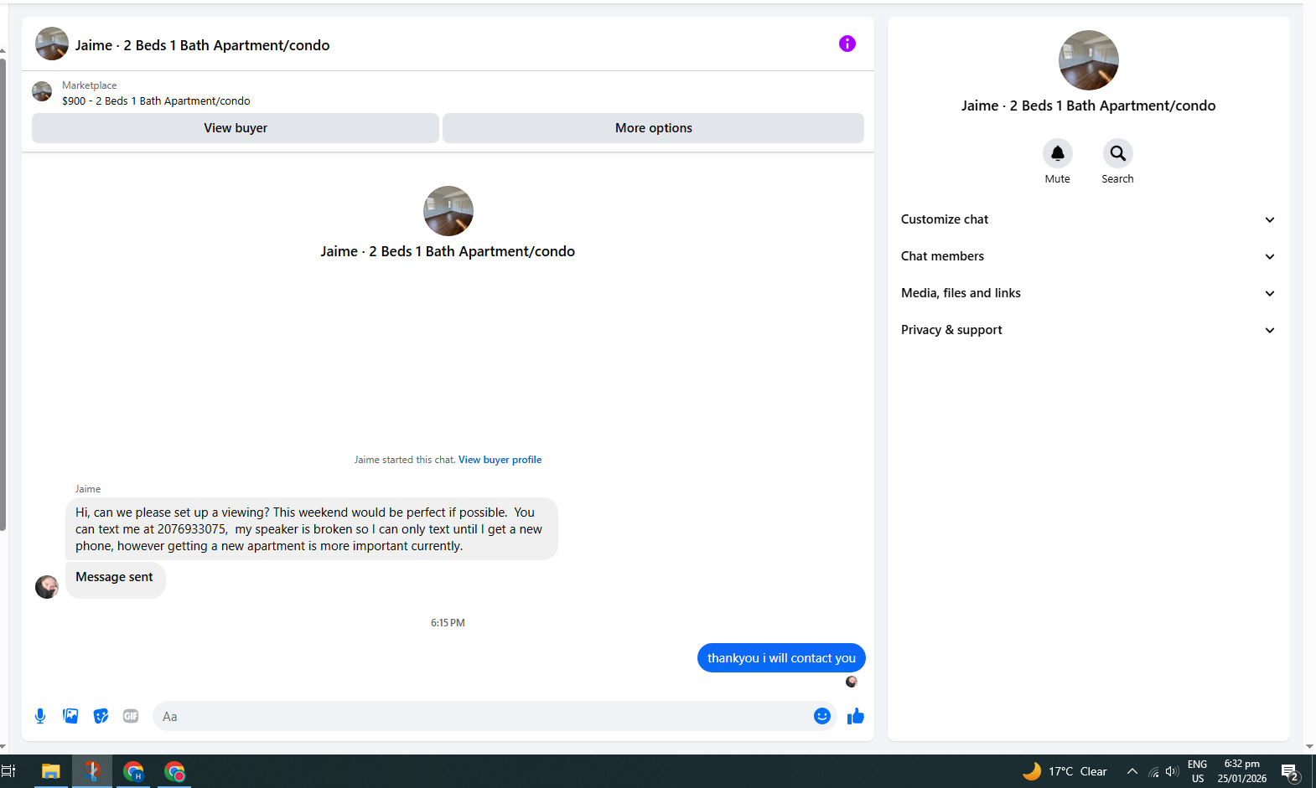Click the sender name Jaime above message

point(88,489)
